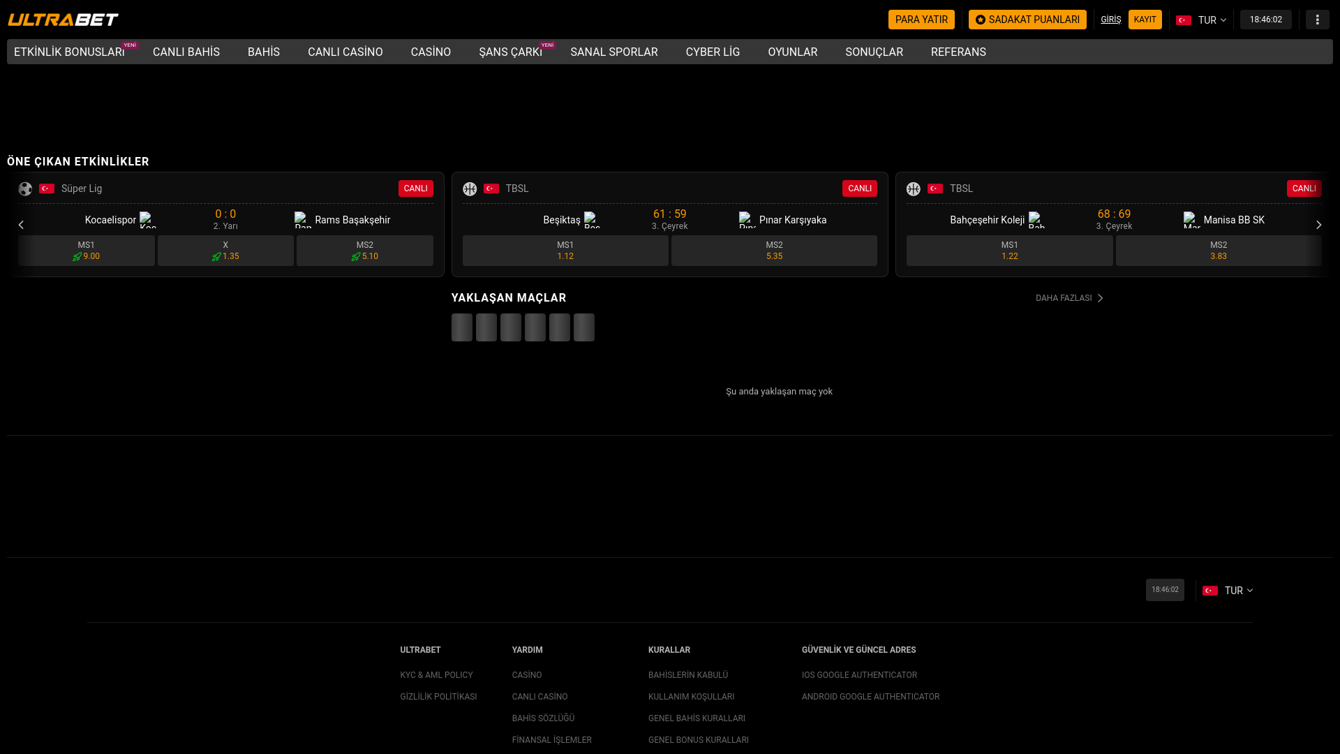Click CANLI badge on Süper Lig card
The width and height of the screenshot is (1340, 754).
[x=416, y=188]
